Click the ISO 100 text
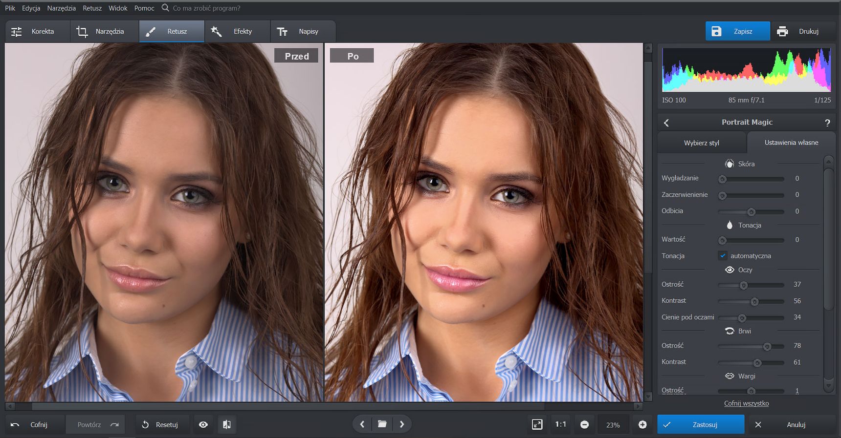841x438 pixels. click(x=674, y=100)
